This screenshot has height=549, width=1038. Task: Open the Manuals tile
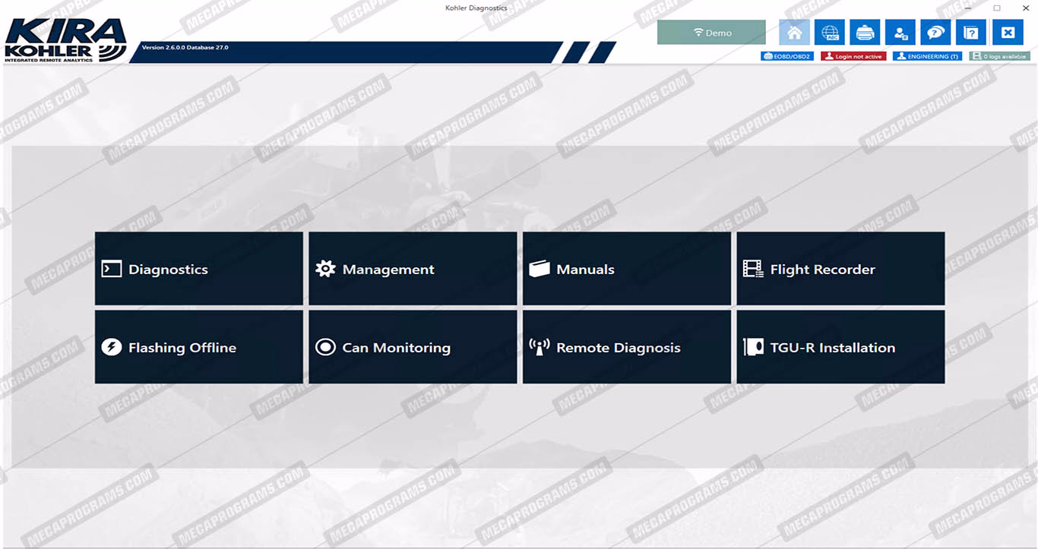626,269
